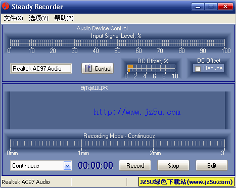This screenshot has height=188, width=236.
Task: Click the Steady Recorder title bar icon
Action: [6, 6]
